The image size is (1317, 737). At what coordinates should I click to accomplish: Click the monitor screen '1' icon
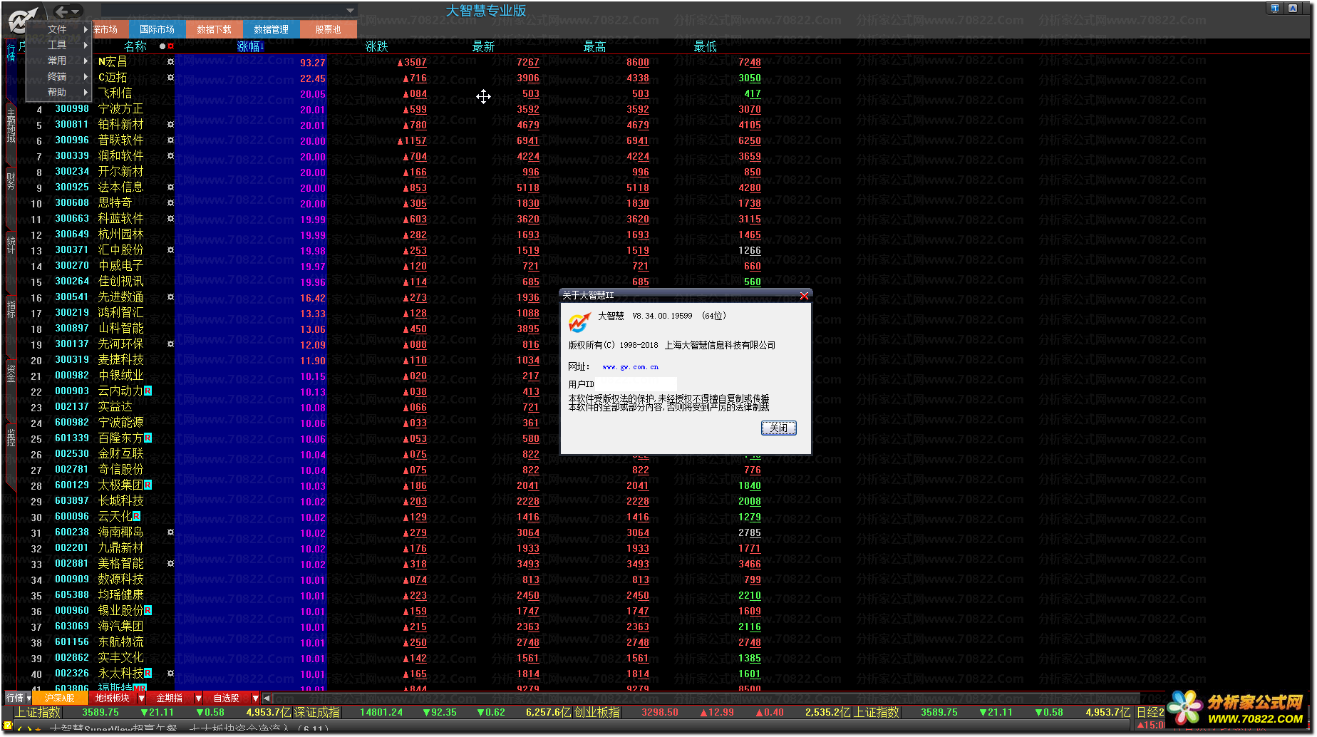click(1275, 9)
